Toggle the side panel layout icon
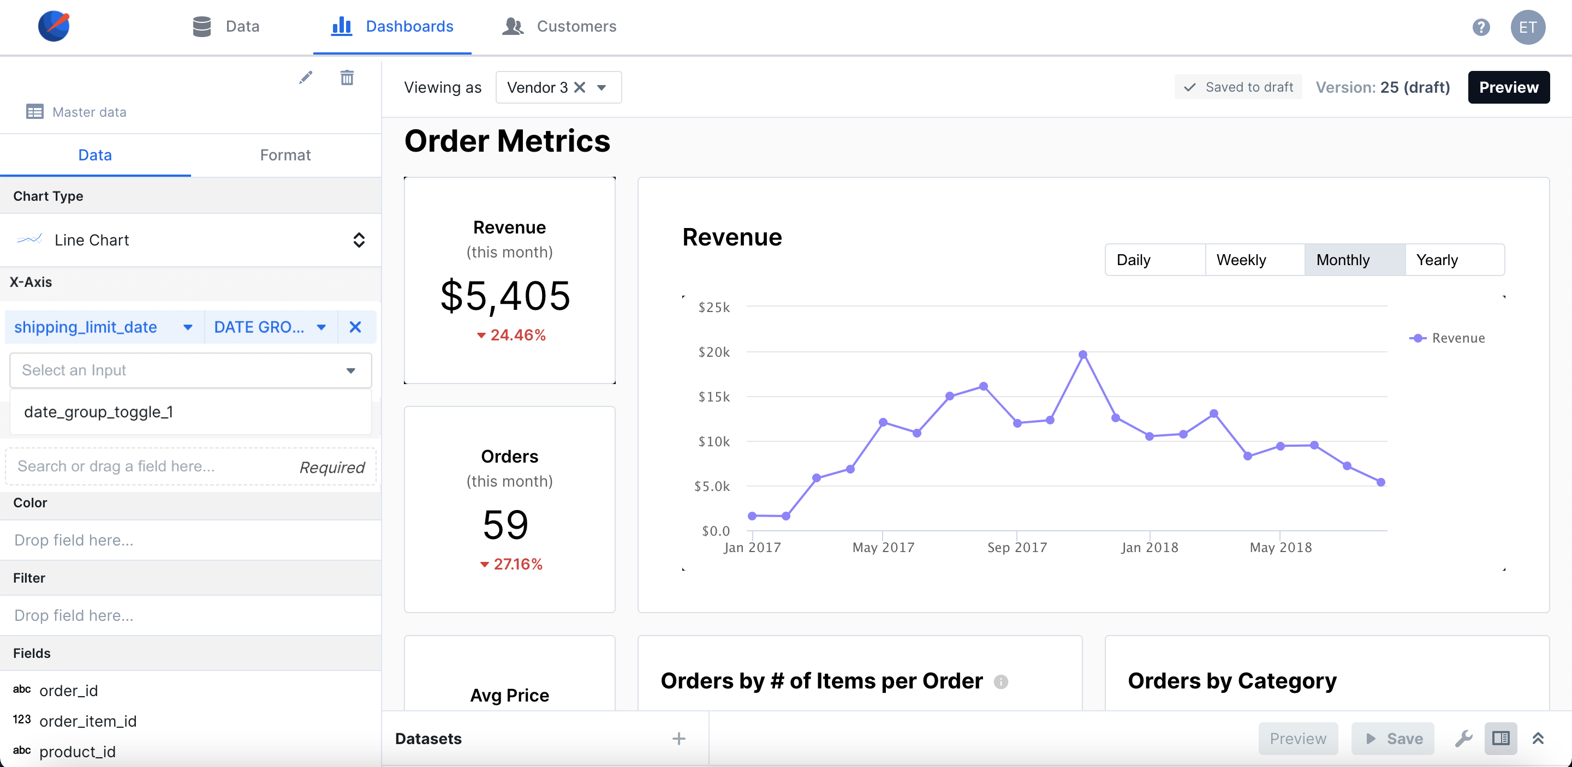 point(1500,738)
